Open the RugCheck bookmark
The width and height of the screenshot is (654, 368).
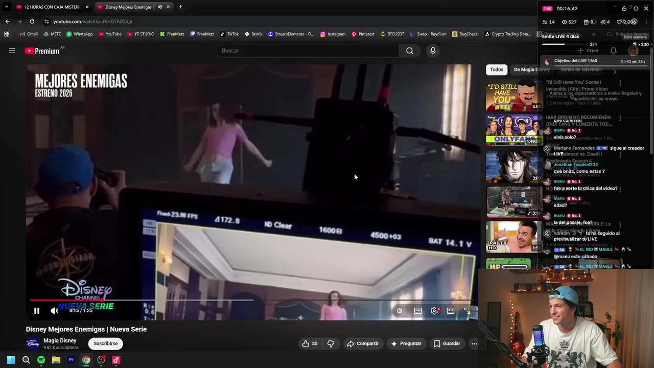[465, 34]
